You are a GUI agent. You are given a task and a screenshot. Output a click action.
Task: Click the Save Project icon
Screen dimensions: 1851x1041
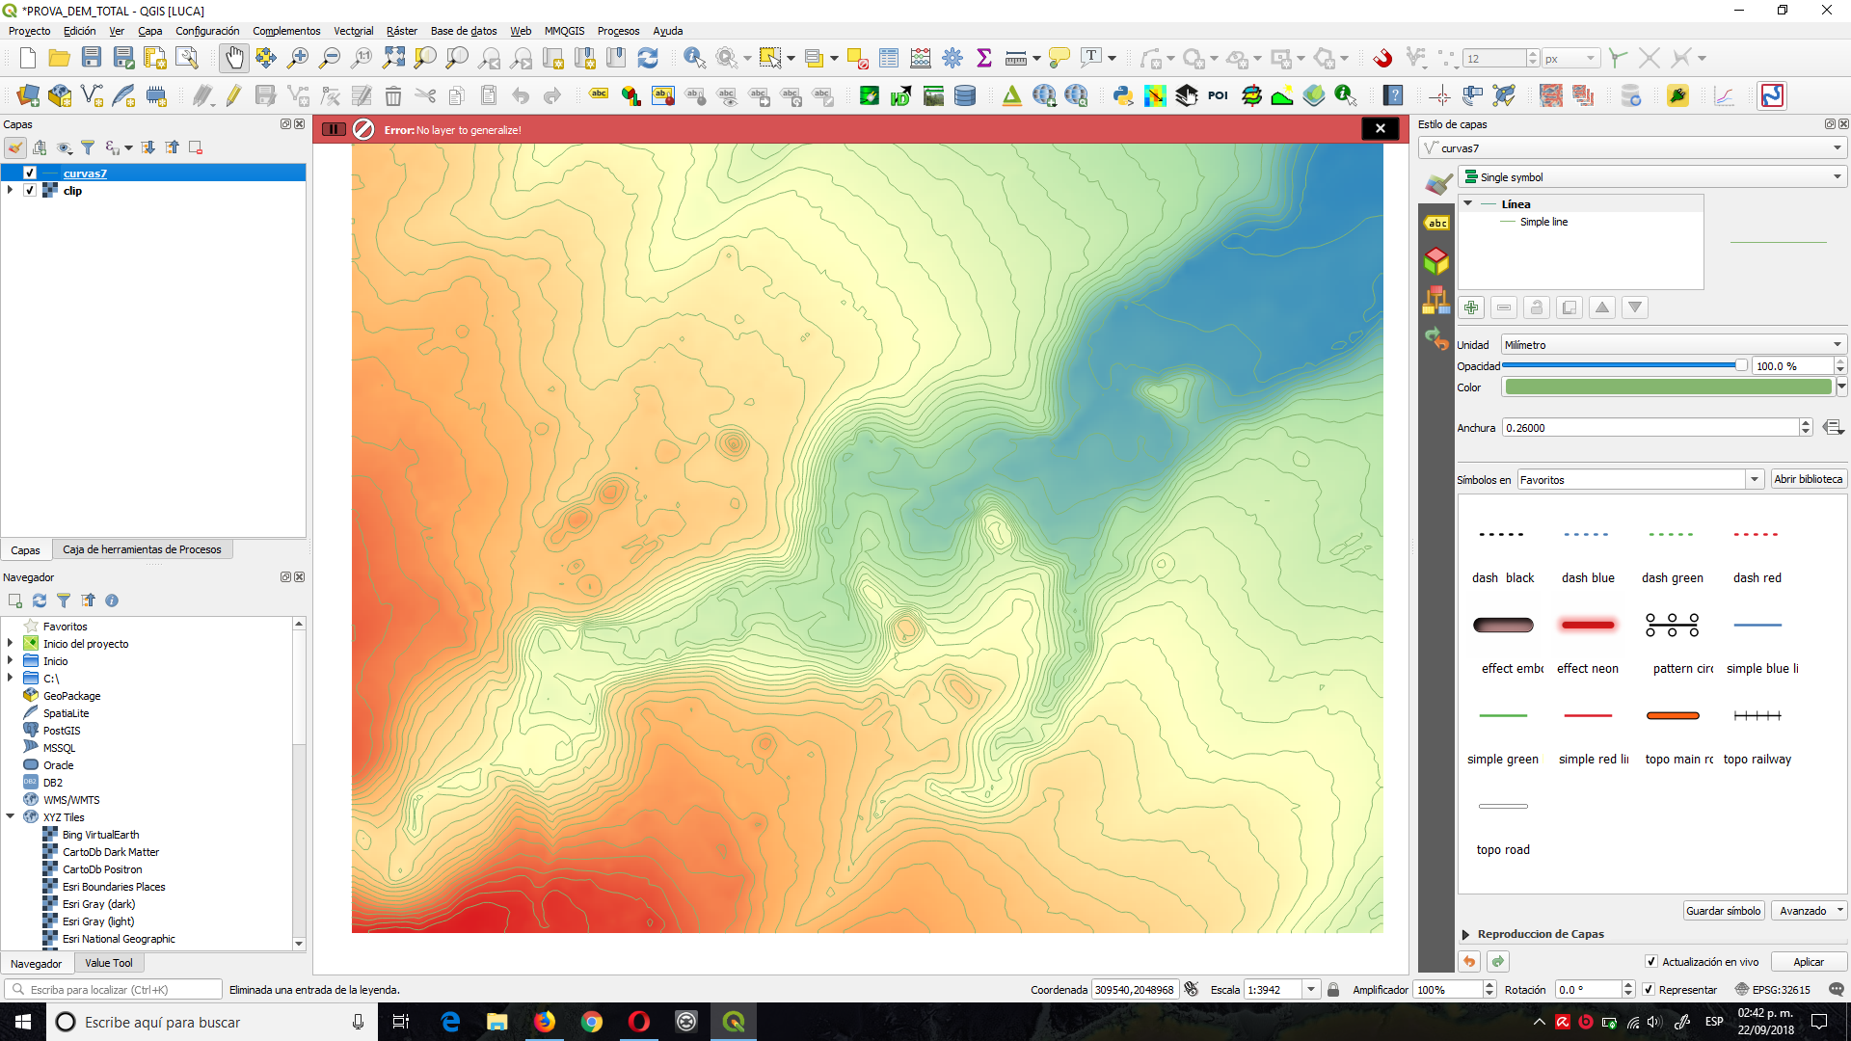coord(92,58)
